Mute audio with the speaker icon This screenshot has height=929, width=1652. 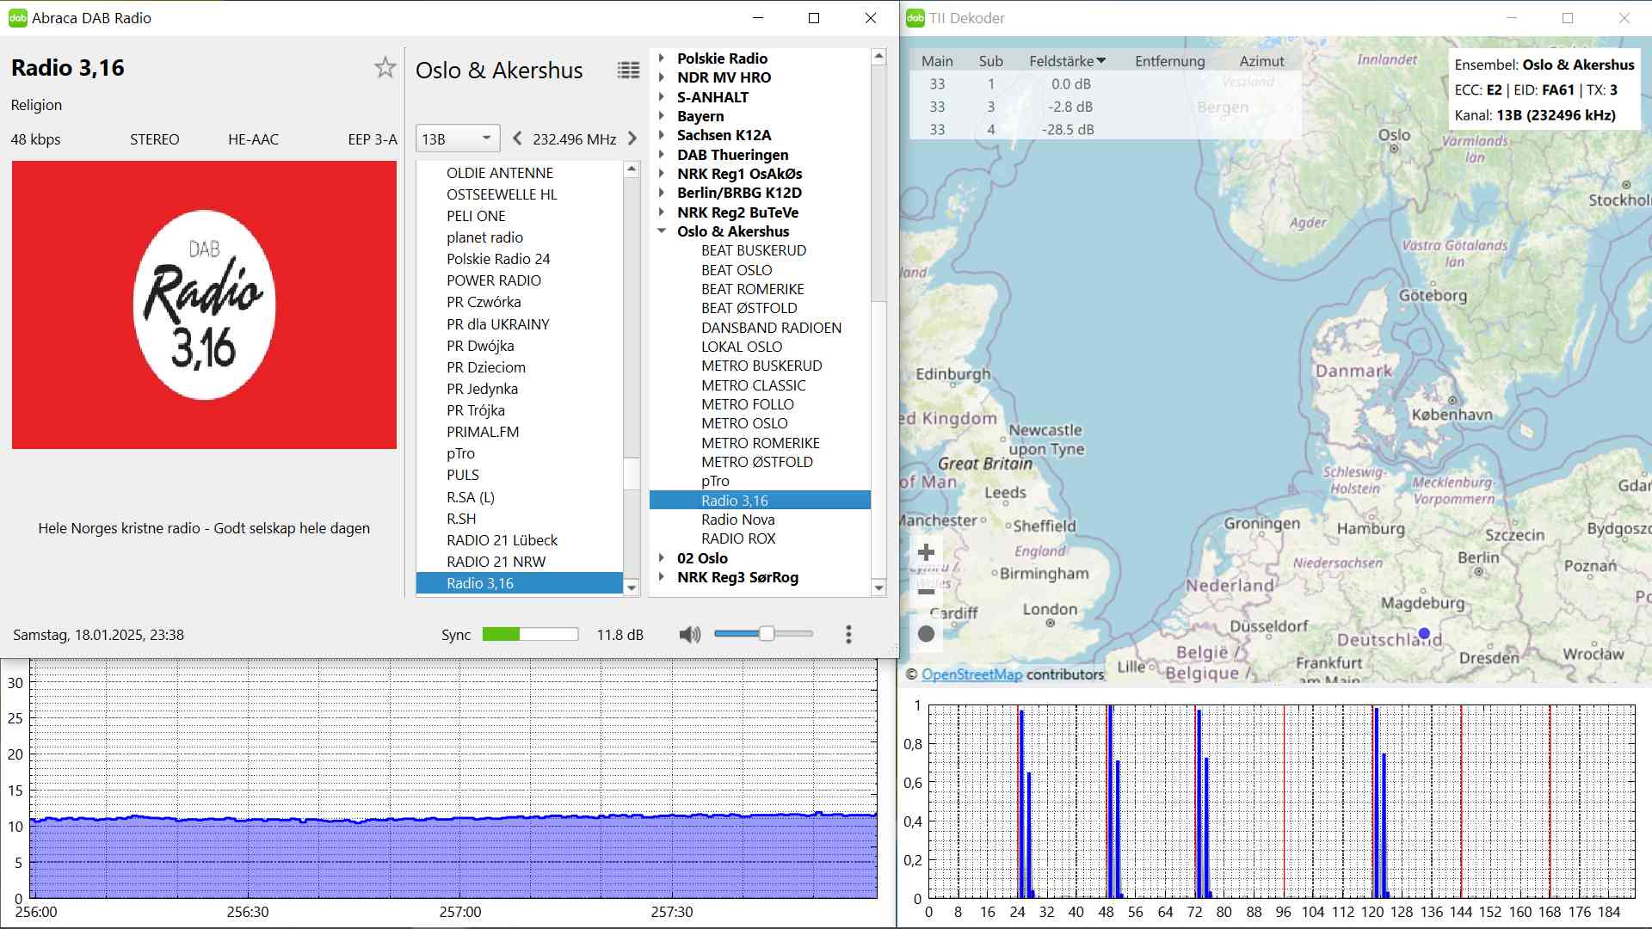(689, 635)
